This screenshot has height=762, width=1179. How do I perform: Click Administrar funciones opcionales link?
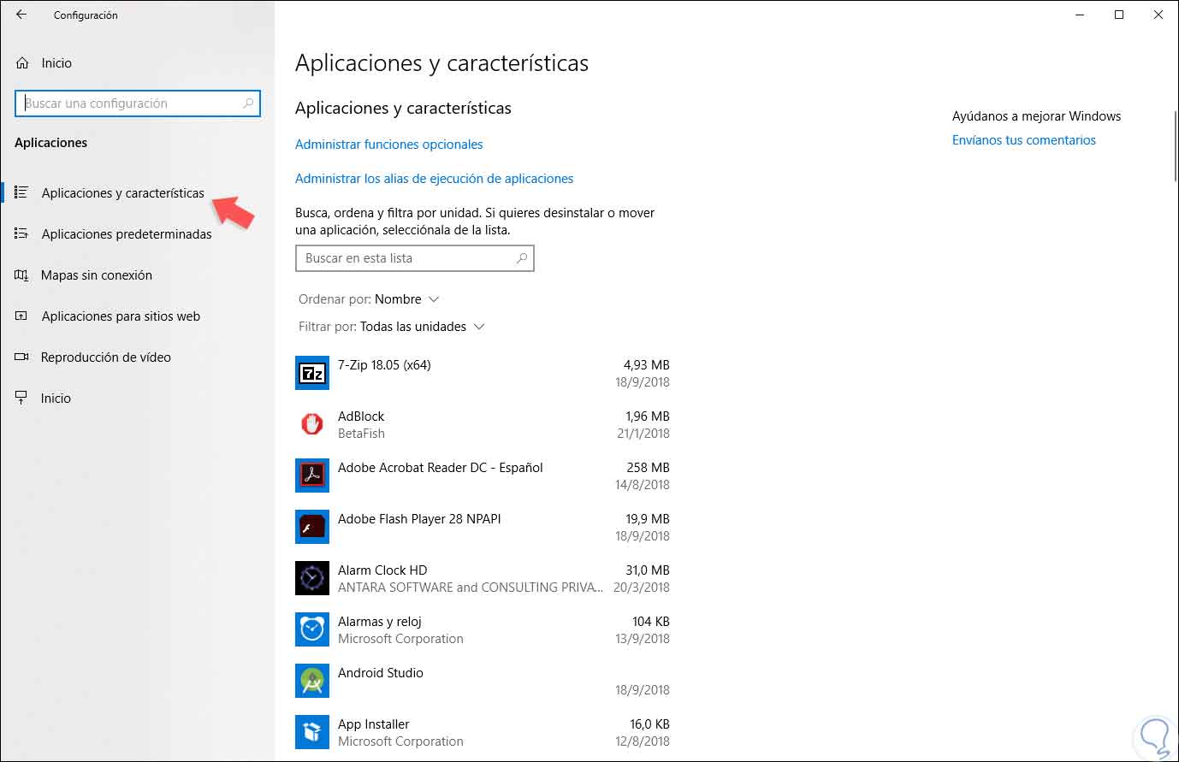point(389,145)
